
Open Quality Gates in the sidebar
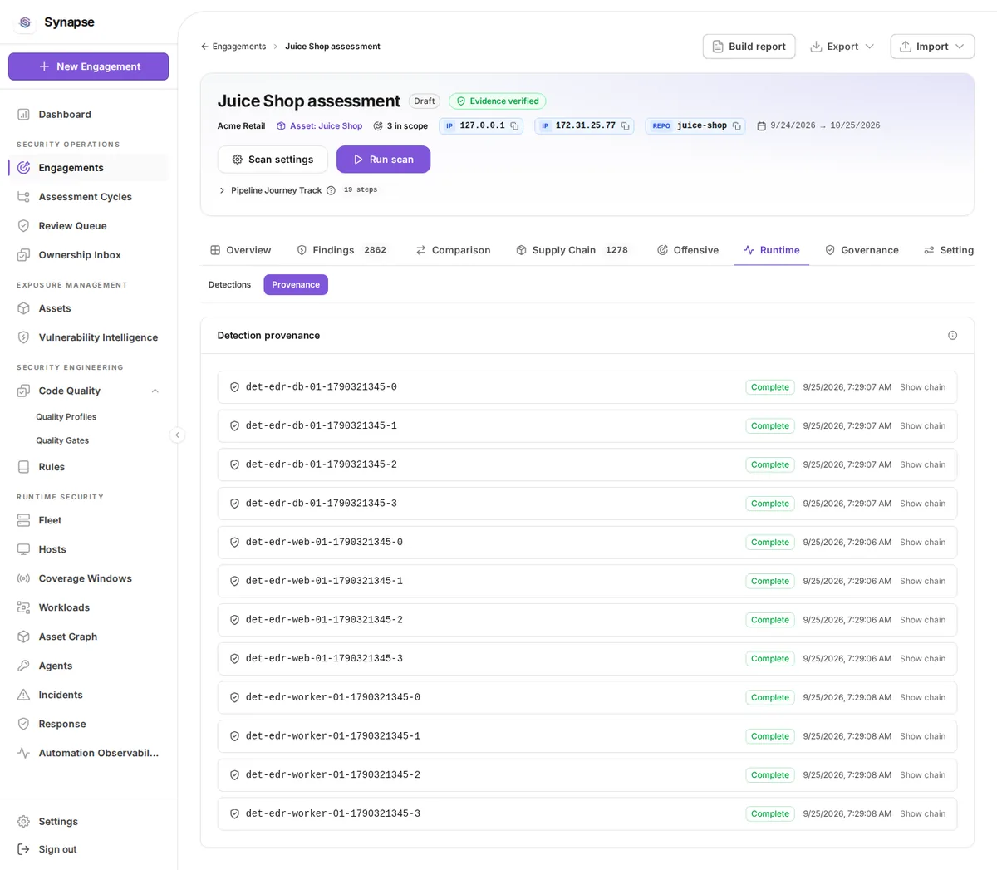coord(62,440)
